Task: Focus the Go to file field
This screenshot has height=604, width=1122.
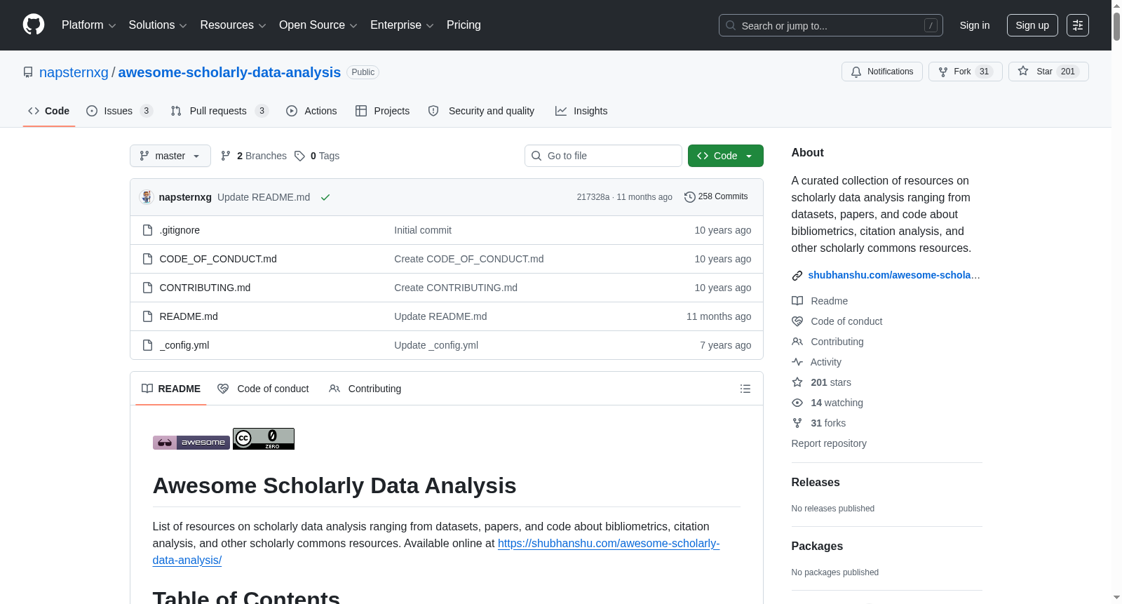Action: [603, 156]
